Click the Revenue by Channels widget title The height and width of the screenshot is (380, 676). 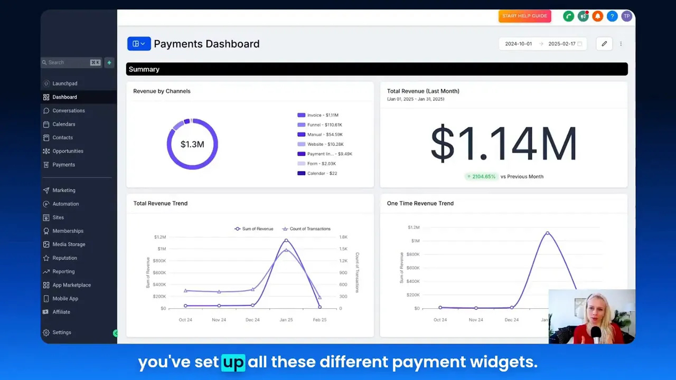(x=162, y=91)
